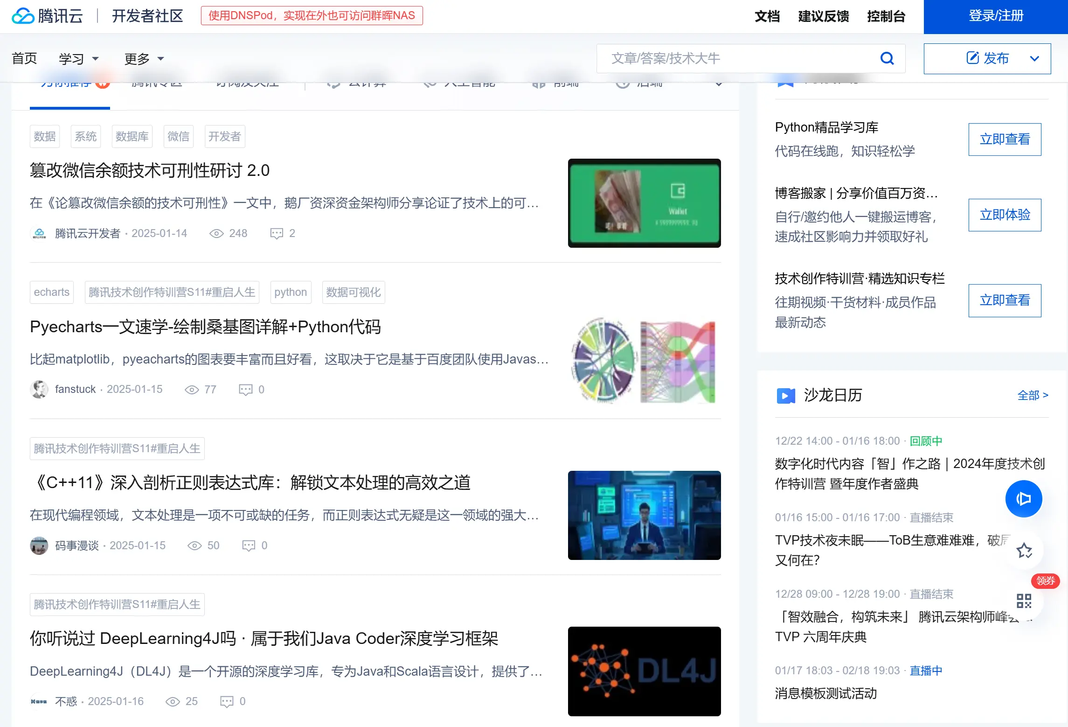The height and width of the screenshot is (727, 1068).
Task: Click the 登录/注册 button
Action: pyautogui.click(x=995, y=16)
